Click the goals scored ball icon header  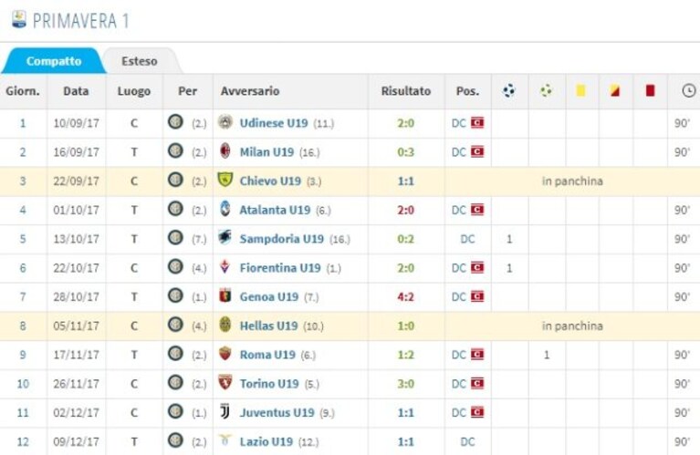(x=509, y=91)
